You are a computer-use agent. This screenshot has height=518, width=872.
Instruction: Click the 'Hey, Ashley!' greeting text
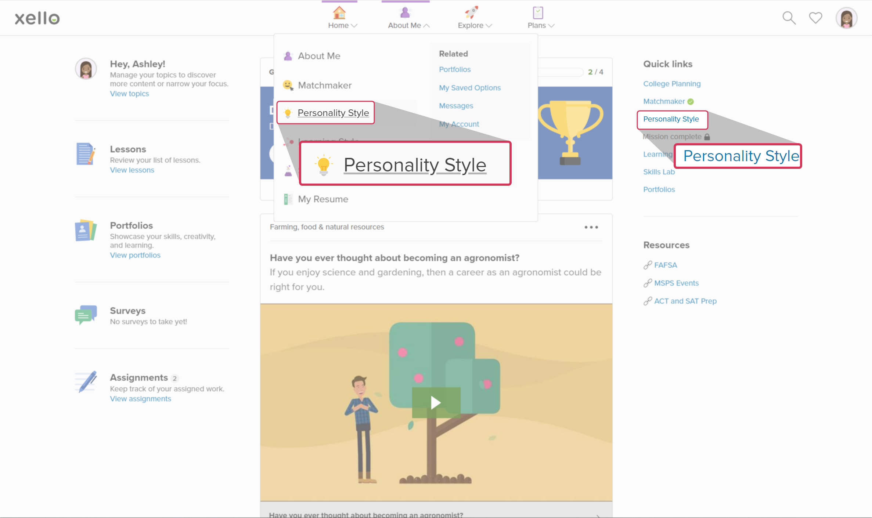137,64
